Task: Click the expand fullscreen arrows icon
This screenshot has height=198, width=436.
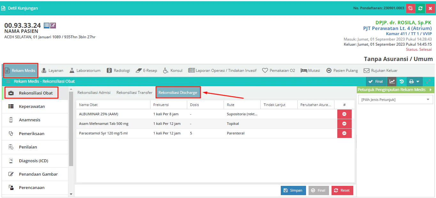Action: point(428,81)
